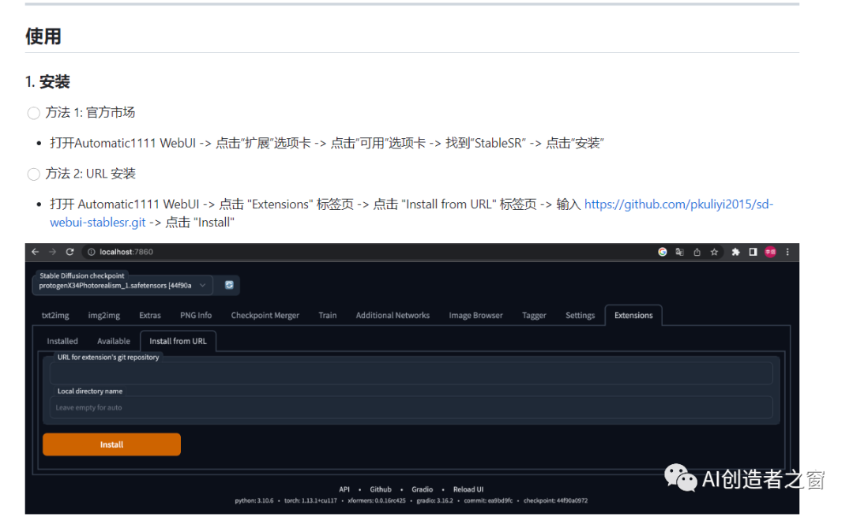Image resolution: width=853 pixels, height=517 pixels.
Task: Click the checkpoint: 44f90a0972 text
Action: pos(555,500)
